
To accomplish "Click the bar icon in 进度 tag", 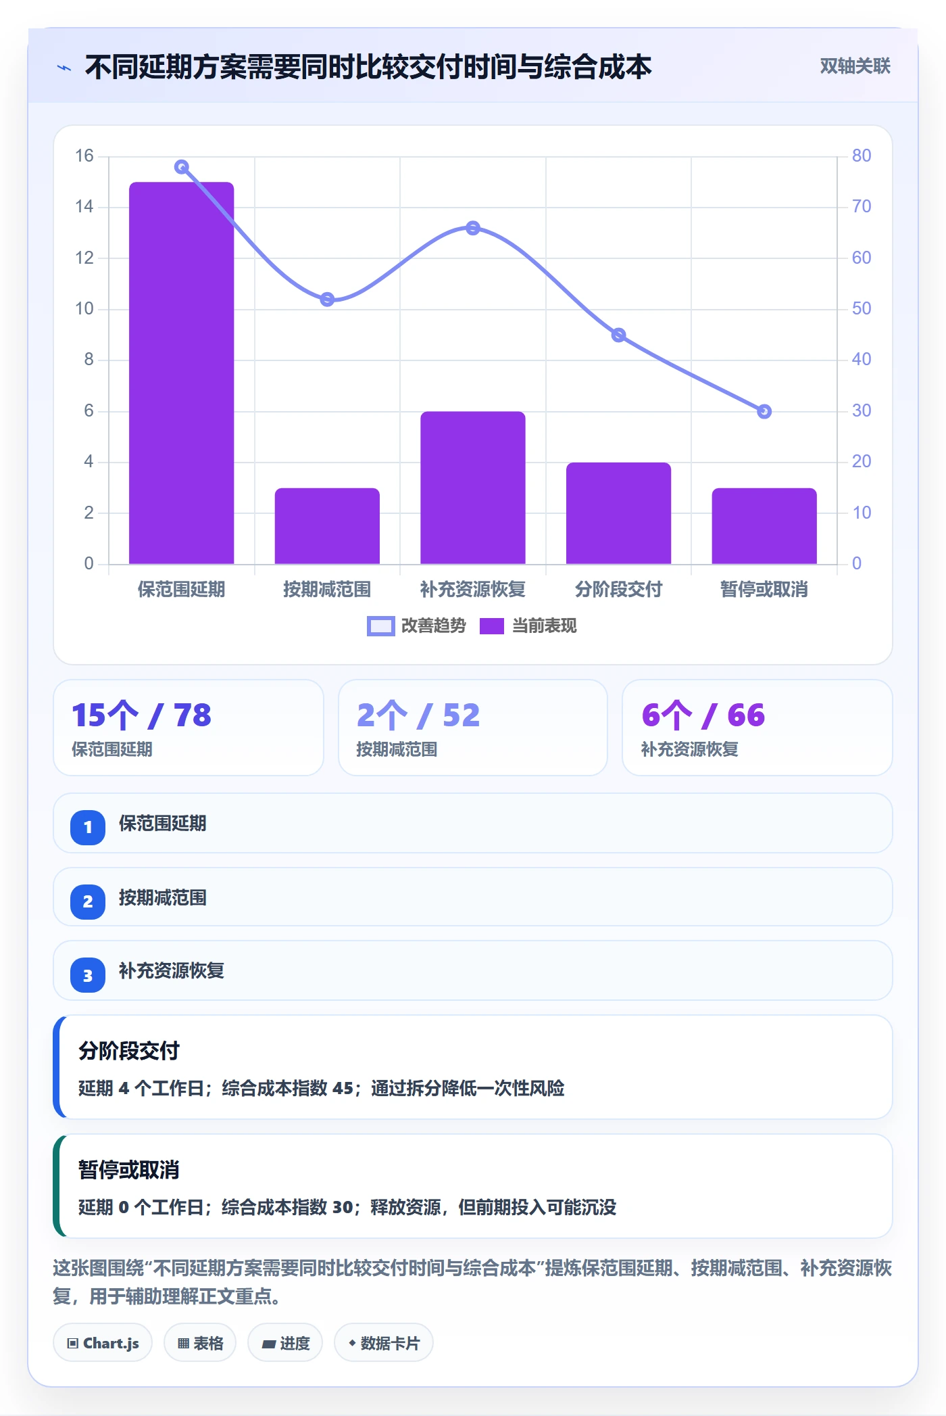I will point(269,1344).
